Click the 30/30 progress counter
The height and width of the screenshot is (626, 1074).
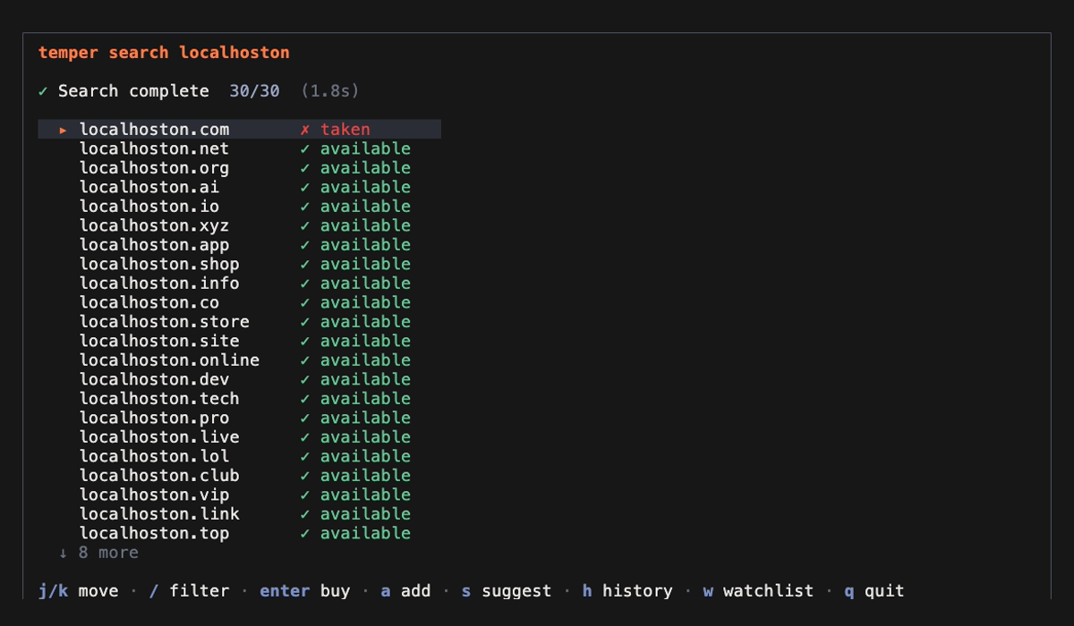point(254,91)
